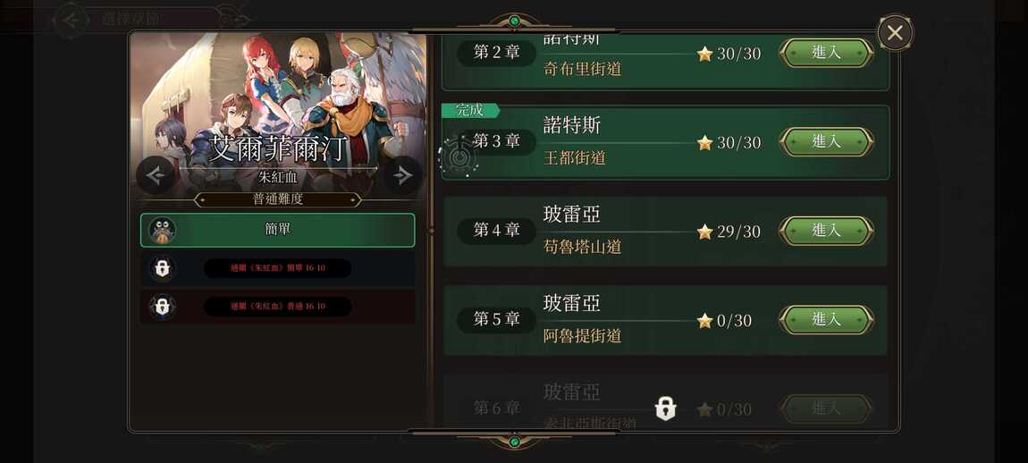Enter 第4章 苟魯塔山道

[x=826, y=231]
